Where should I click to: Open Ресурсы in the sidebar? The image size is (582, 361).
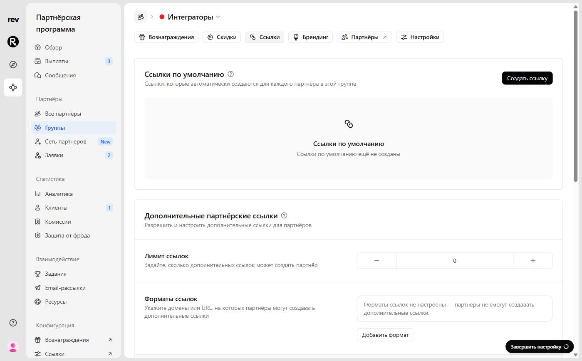(74, 302)
